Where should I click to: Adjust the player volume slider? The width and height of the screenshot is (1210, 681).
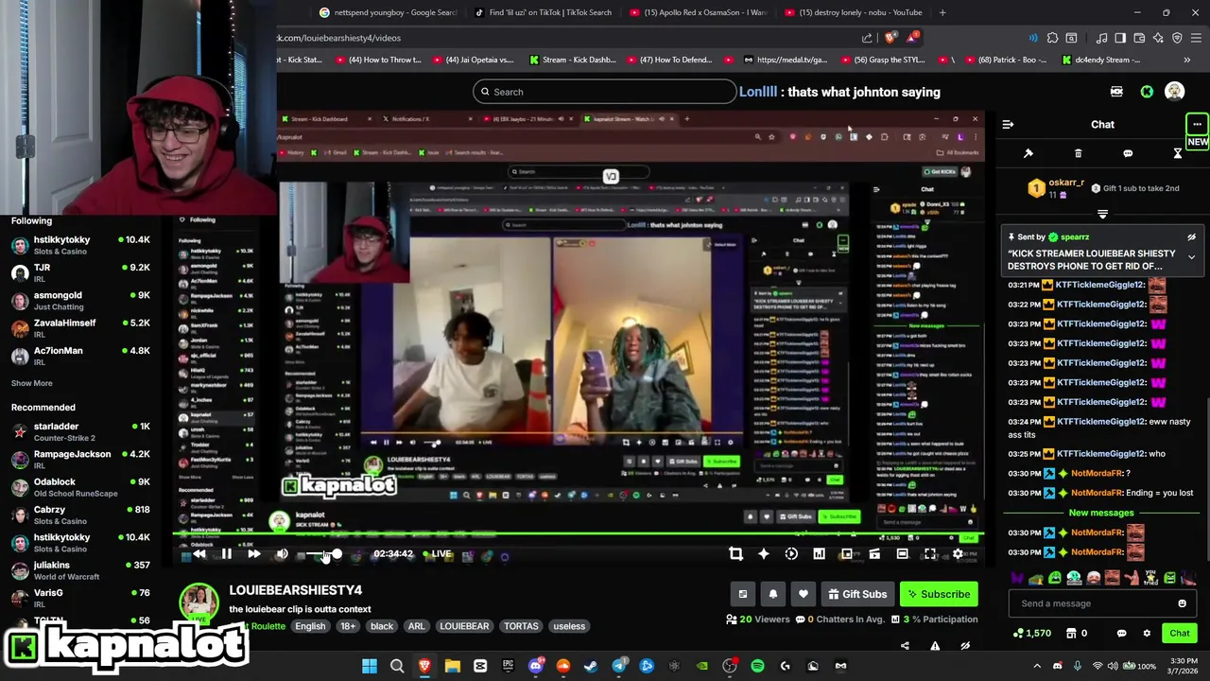point(323,554)
